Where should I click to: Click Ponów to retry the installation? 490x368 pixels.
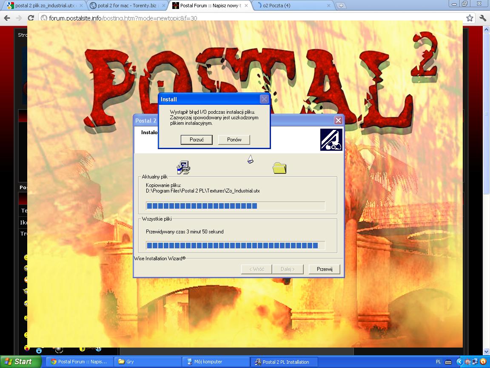click(234, 140)
